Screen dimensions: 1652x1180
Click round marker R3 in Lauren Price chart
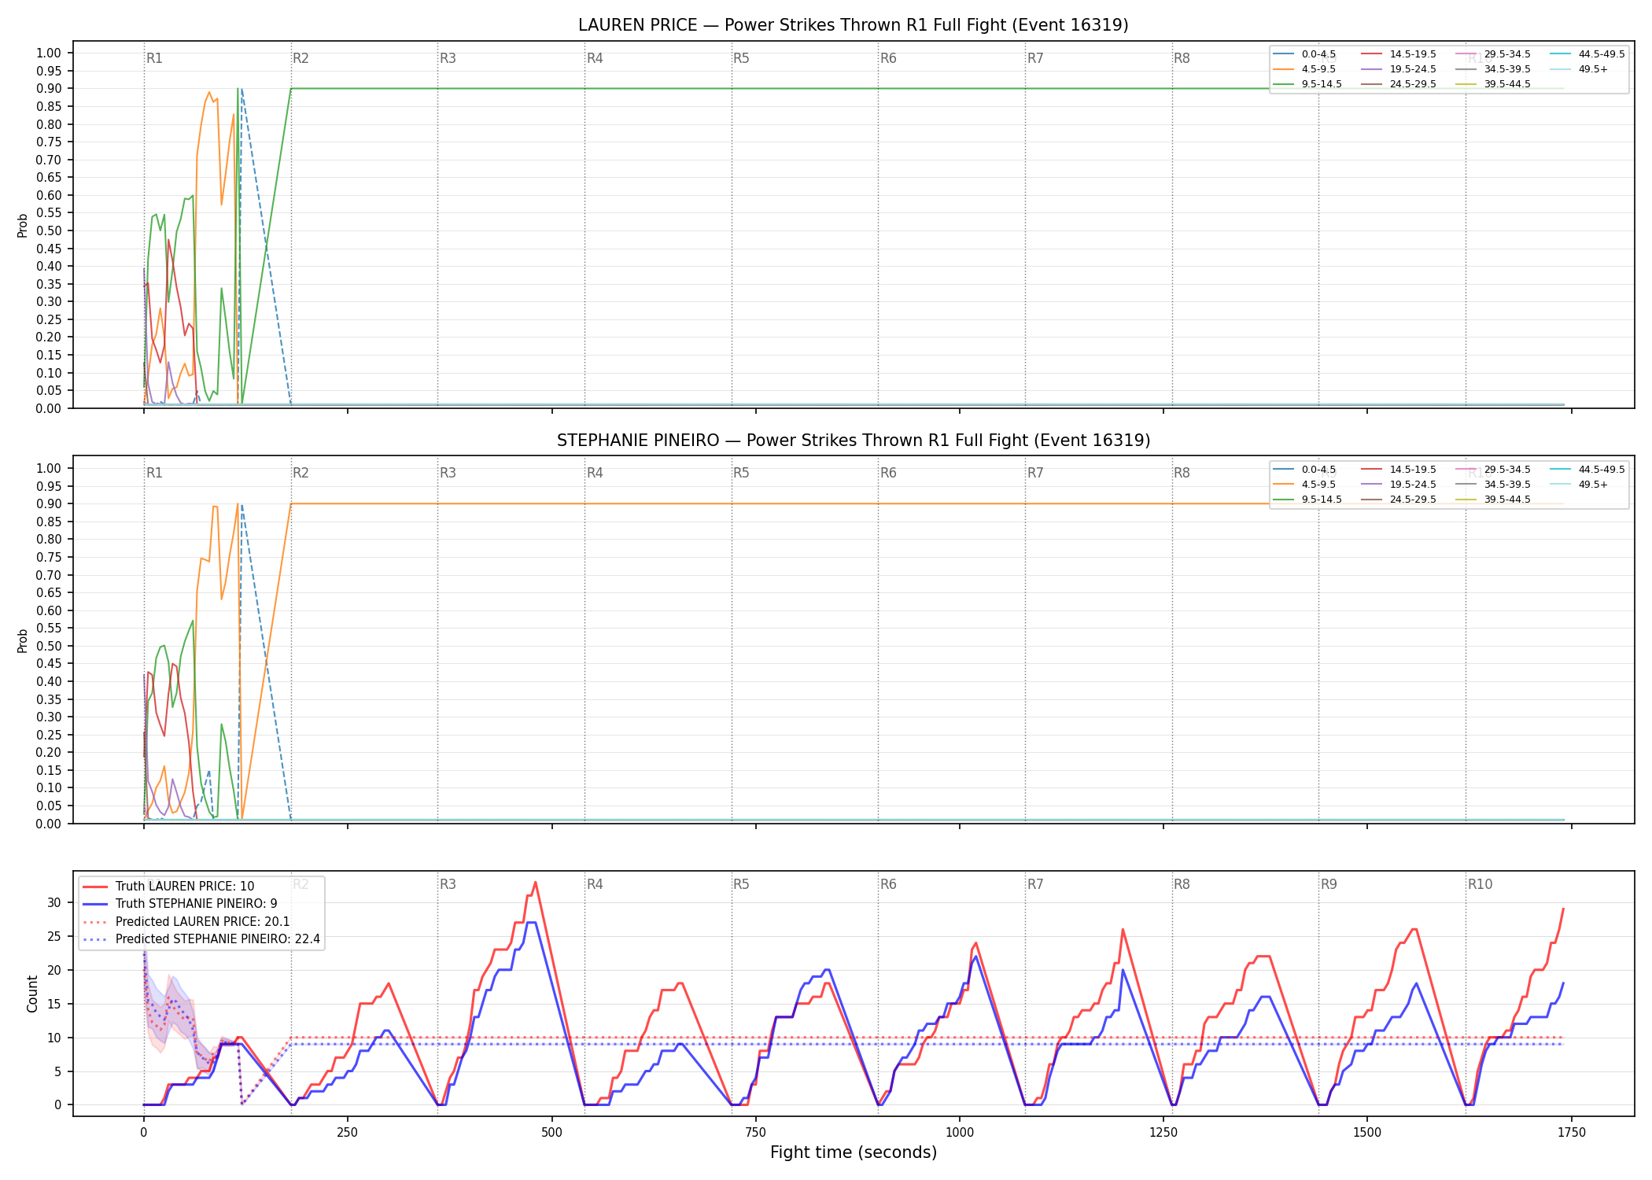448,58
